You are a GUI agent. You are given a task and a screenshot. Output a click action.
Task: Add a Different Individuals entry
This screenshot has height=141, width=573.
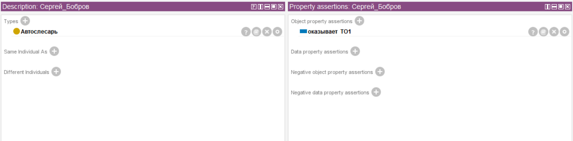coord(56,72)
